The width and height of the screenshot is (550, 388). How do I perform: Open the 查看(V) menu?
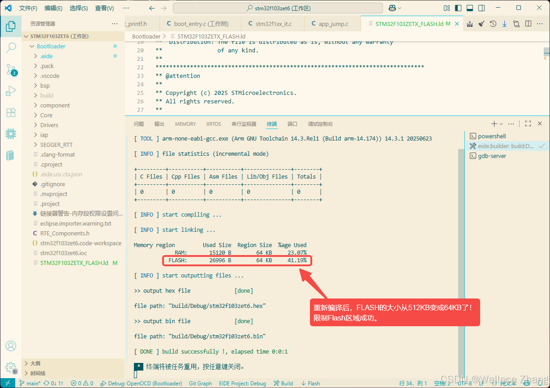tap(104, 8)
